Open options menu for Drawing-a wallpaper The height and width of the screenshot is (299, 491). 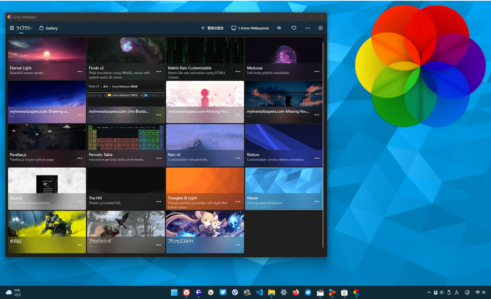click(80, 115)
